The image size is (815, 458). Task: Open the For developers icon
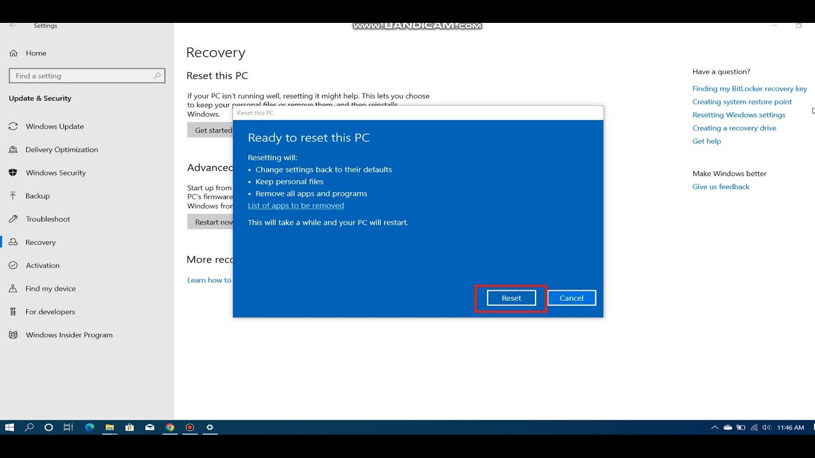[13, 312]
